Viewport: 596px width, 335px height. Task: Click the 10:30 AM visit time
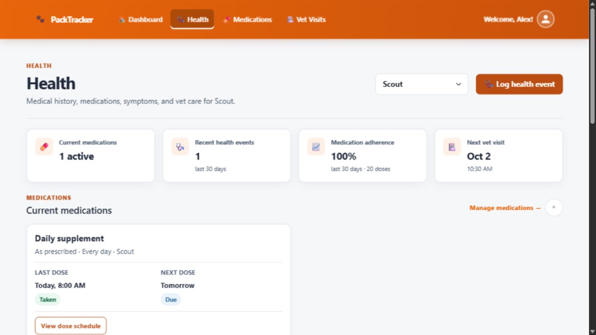(x=480, y=169)
